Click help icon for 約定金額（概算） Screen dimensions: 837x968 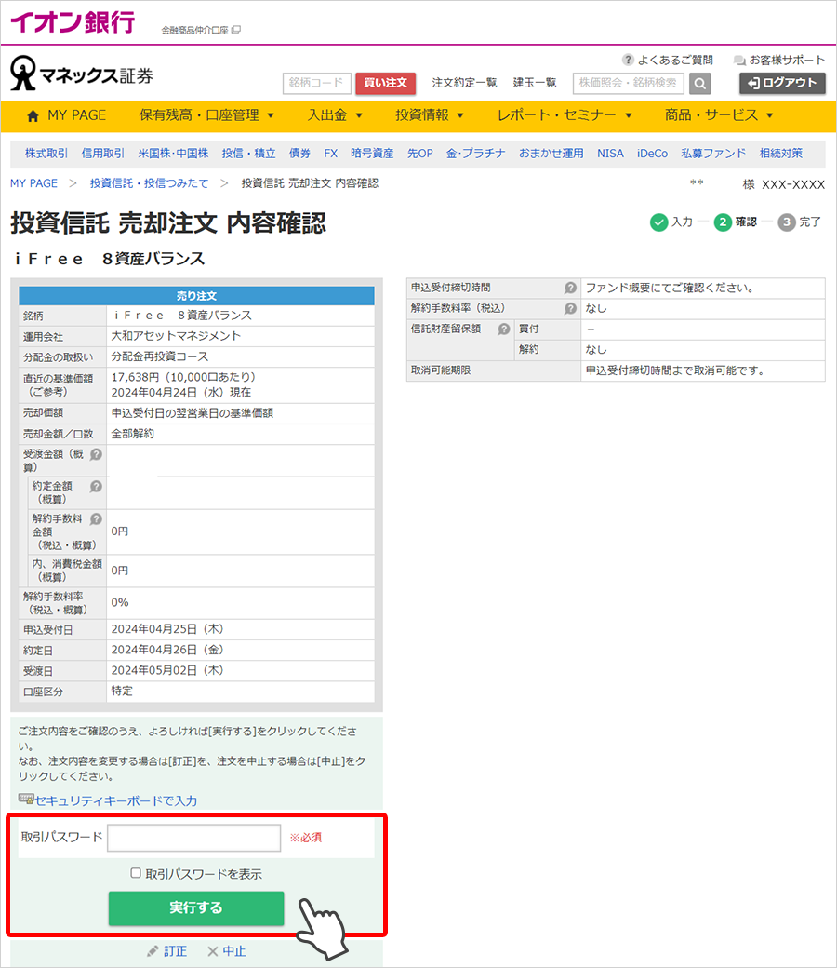pos(96,487)
